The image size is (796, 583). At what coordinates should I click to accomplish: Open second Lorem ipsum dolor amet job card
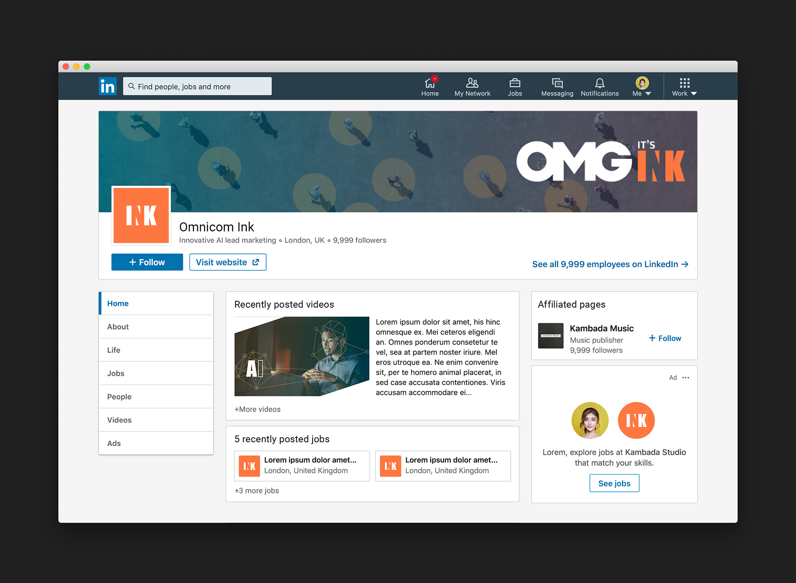443,466
